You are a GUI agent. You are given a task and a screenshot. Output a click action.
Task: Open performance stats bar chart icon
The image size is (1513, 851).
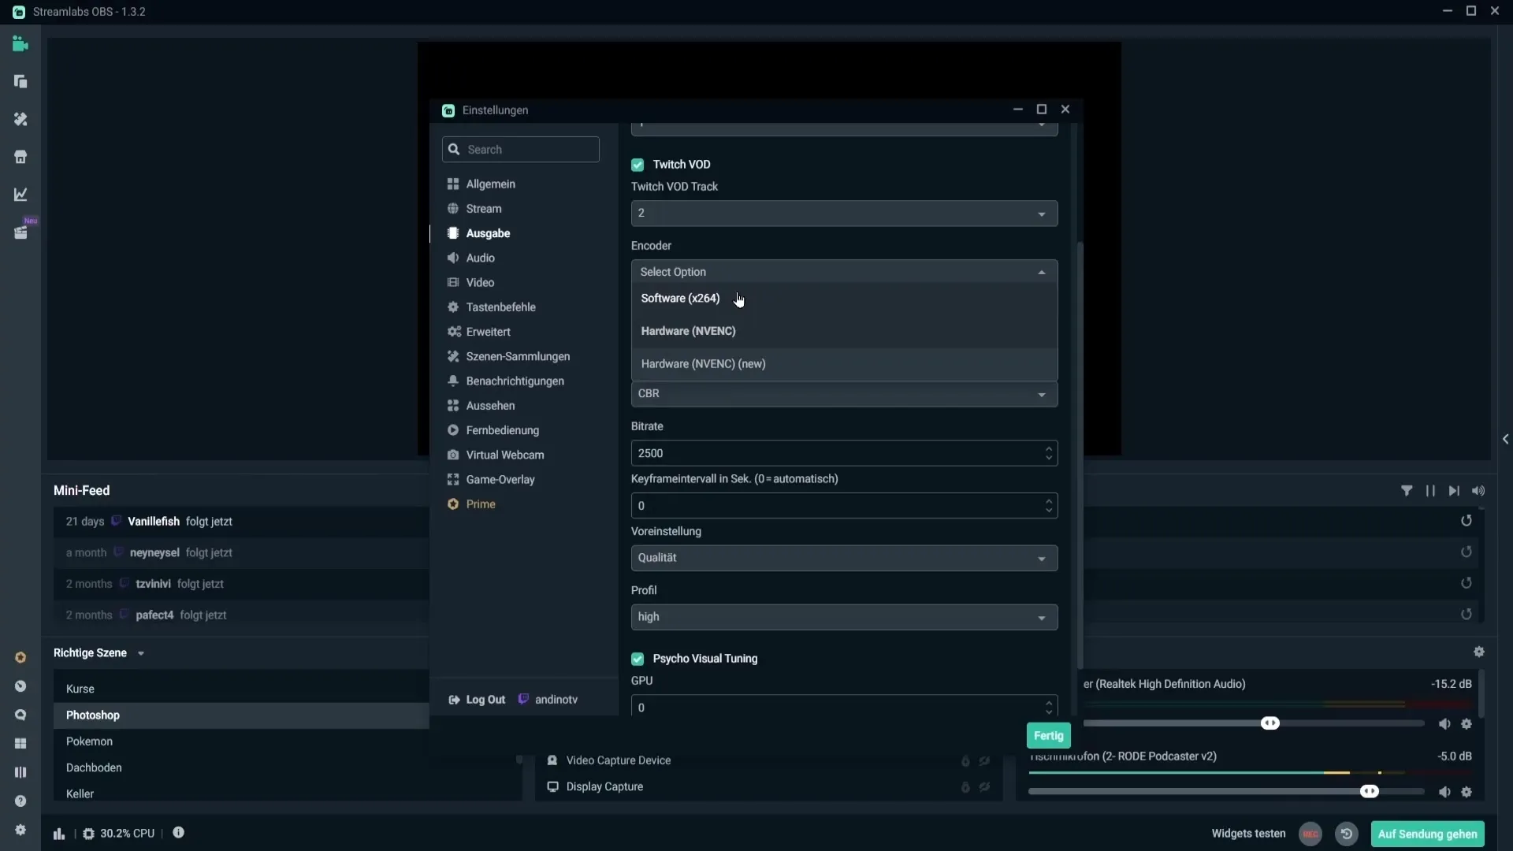pyautogui.click(x=59, y=834)
